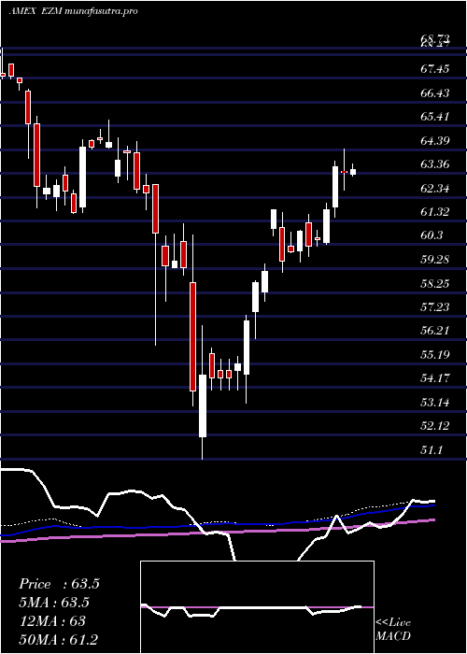Click the 52.12 price axis label
The image size is (467, 654).
pos(435,426)
